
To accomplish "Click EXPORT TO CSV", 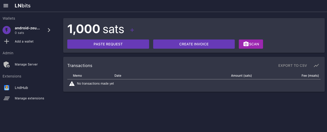I will point(292,65).
